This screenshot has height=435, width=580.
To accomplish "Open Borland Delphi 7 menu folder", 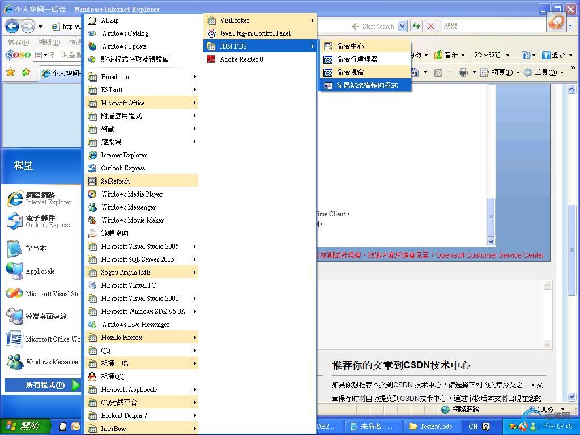I will click(x=142, y=415).
